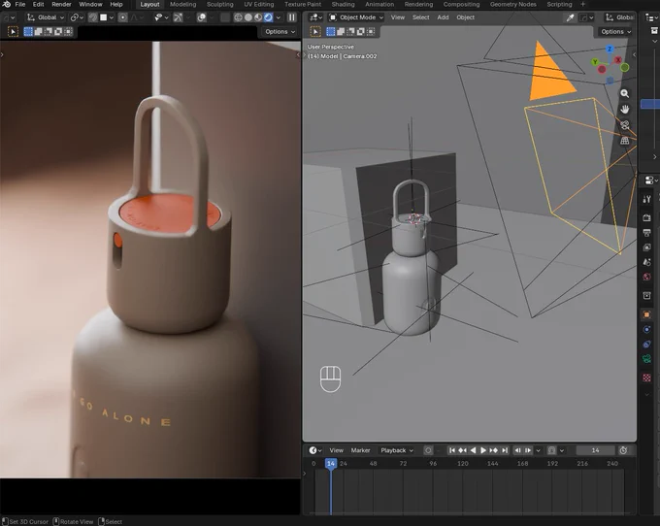Select rendered shading mode
This screenshot has width=660, height=526.
pyautogui.click(x=268, y=17)
